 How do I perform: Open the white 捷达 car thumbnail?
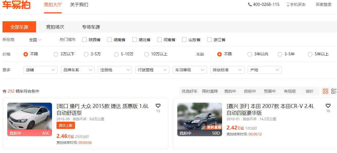pyautogui.click(x=30, y=119)
